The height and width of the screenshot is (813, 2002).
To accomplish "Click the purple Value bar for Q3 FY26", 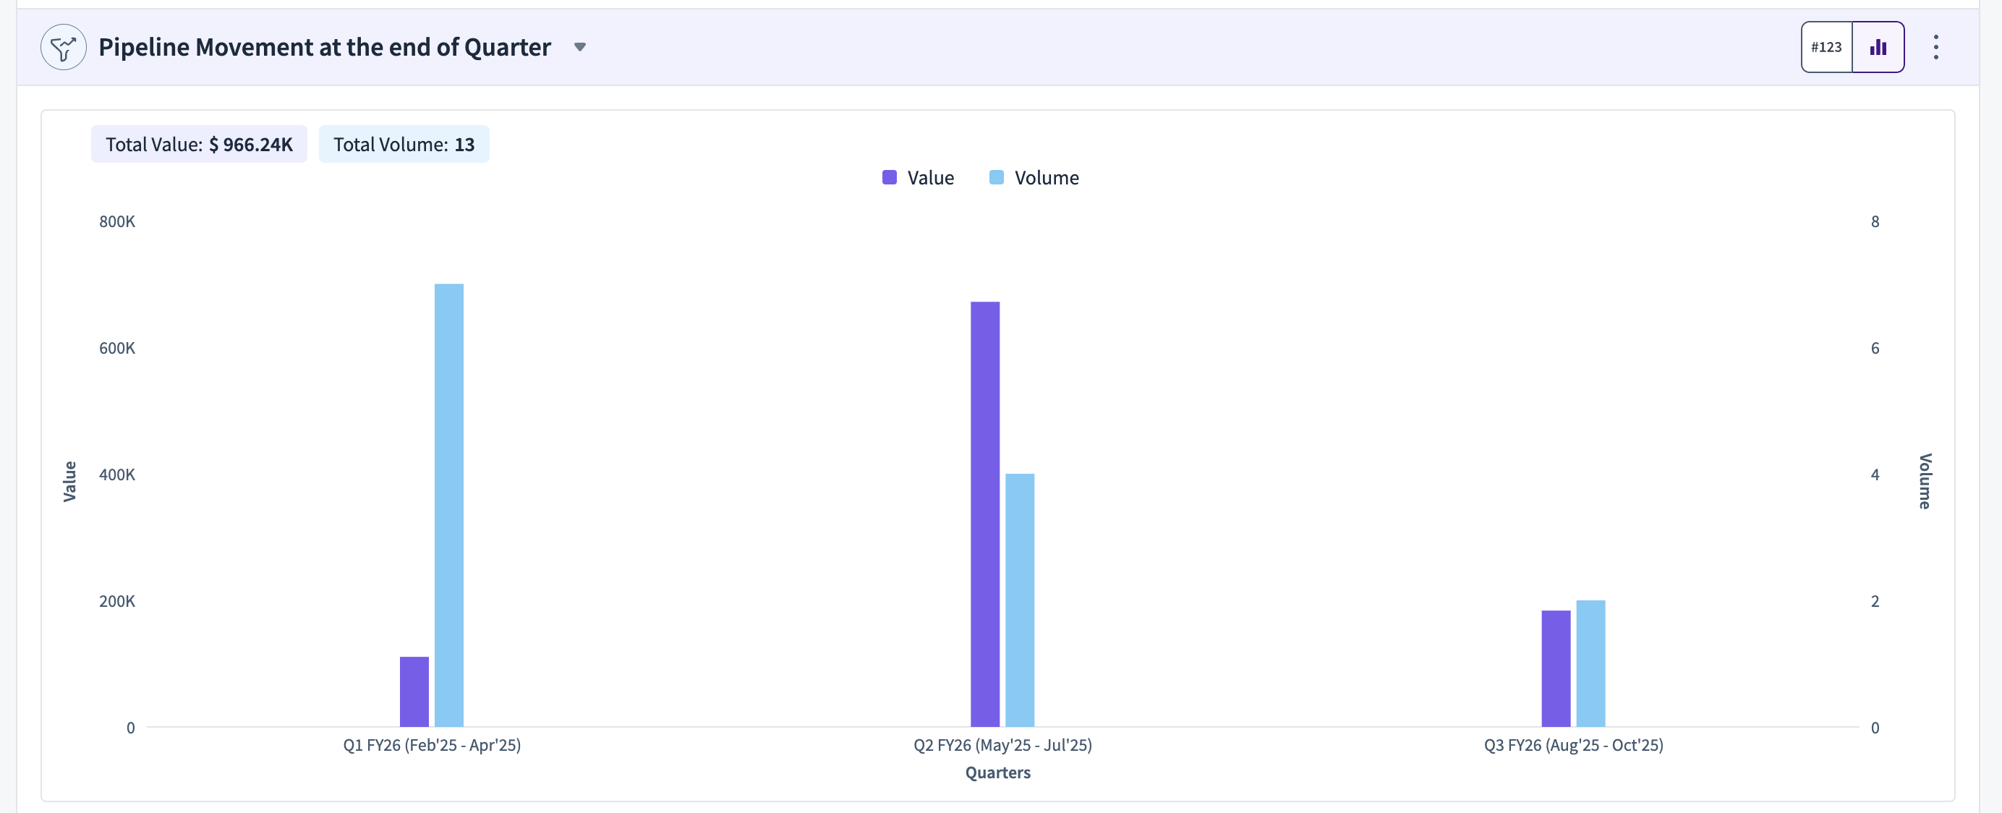I will point(1556,668).
